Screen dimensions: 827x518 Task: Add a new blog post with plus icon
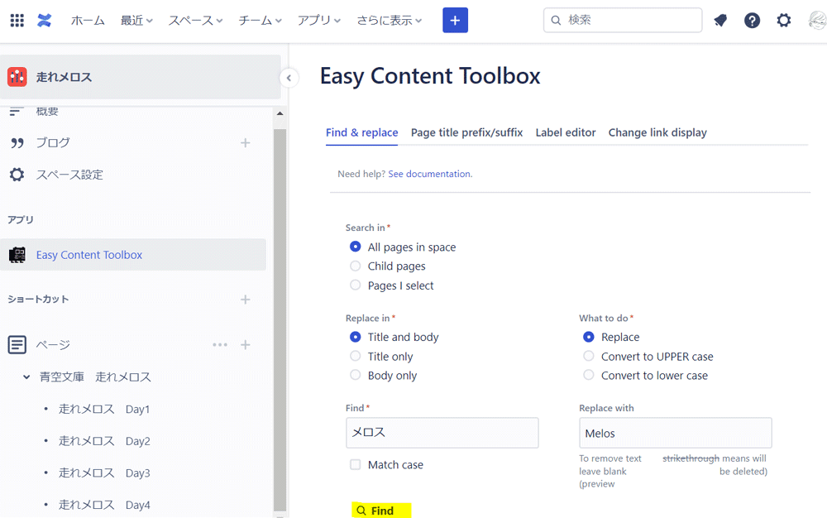point(246,143)
